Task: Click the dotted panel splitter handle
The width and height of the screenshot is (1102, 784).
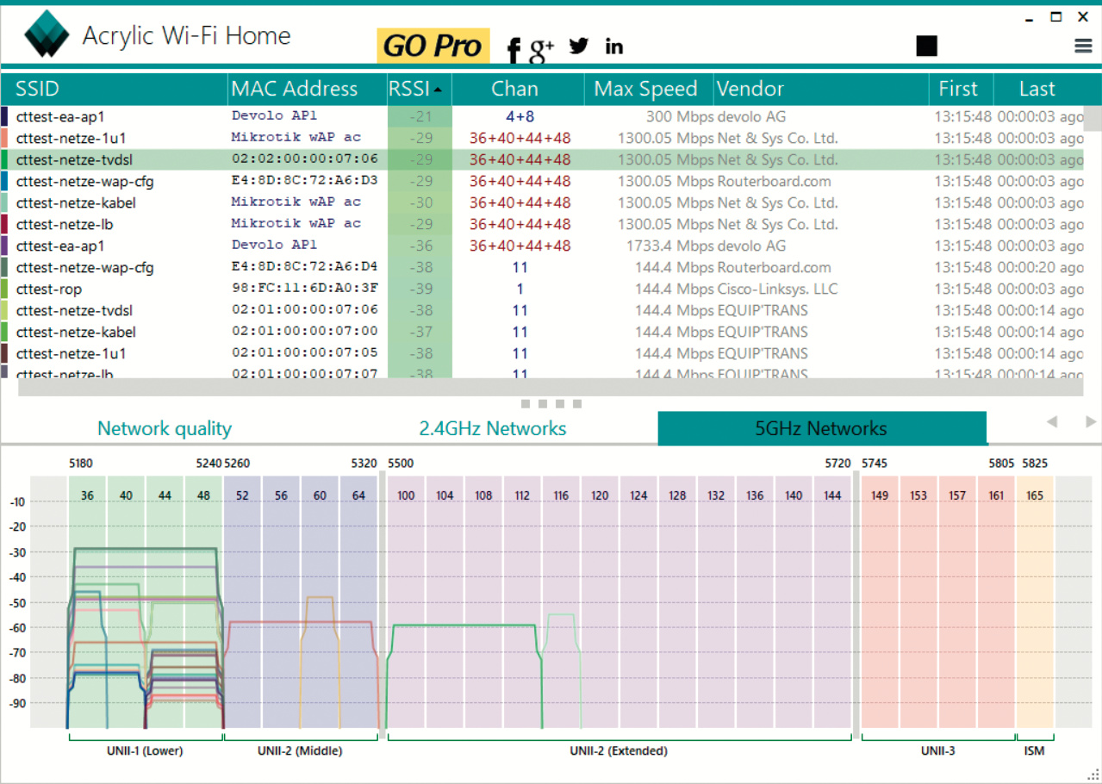Action: tap(551, 403)
